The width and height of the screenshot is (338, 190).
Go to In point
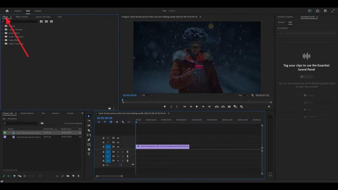[185, 106]
